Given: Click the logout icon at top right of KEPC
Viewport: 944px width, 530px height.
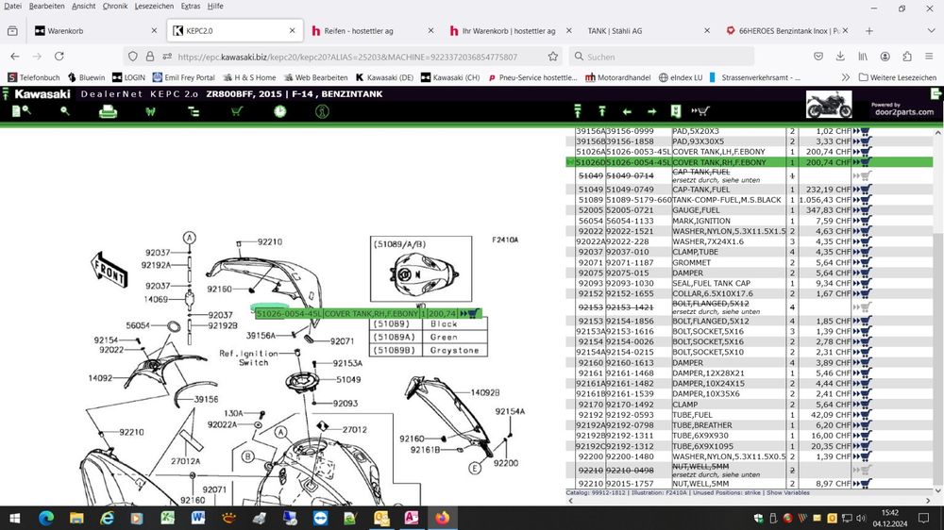Looking at the screenshot, I should (x=936, y=94).
